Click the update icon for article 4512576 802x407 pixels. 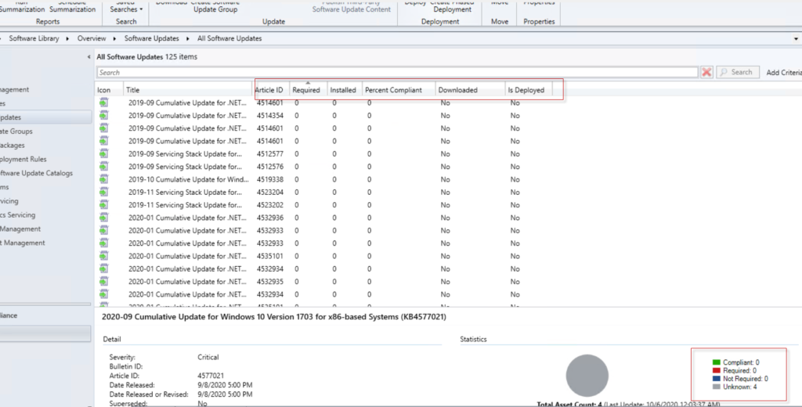pyautogui.click(x=104, y=167)
